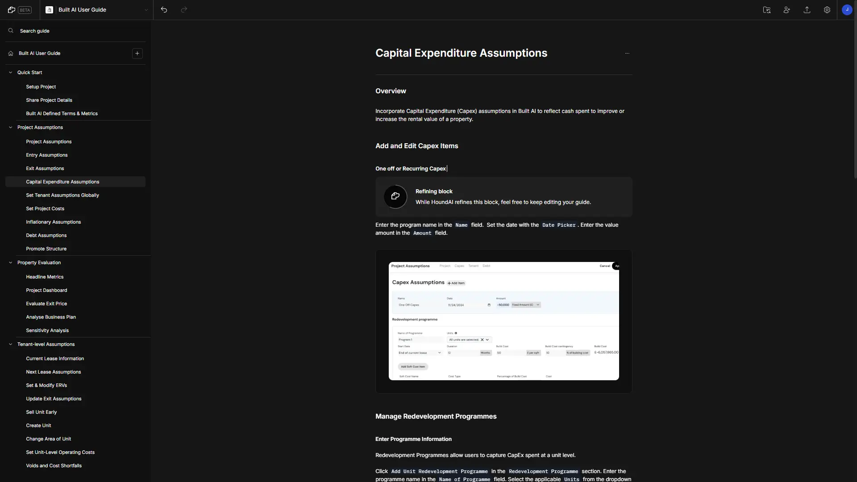Click the settings gear icon
The height and width of the screenshot is (482, 857).
827,10
